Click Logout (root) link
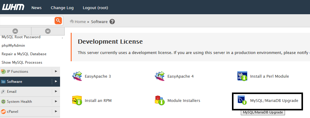The width and height of the screenshot is (310, 118). pyautogui.click(x=95, y=8)
